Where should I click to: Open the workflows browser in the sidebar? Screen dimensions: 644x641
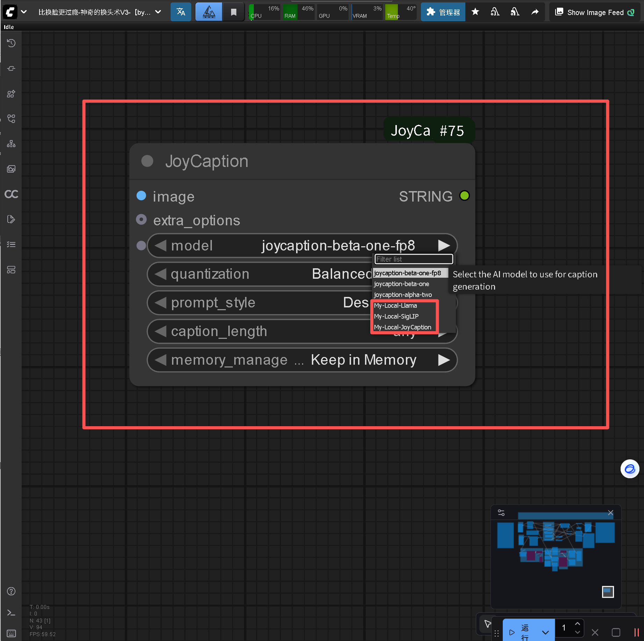click(x=11, y=144)
